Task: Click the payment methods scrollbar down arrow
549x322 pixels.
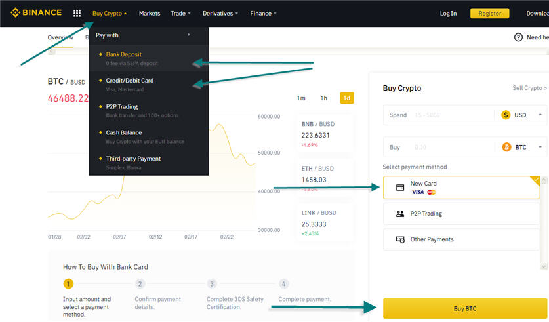Action: pyautogui.click(x=544, y=266)
